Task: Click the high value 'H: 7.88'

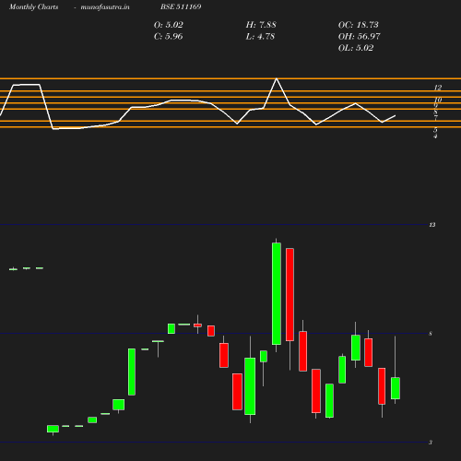Action: pos(261,25)
